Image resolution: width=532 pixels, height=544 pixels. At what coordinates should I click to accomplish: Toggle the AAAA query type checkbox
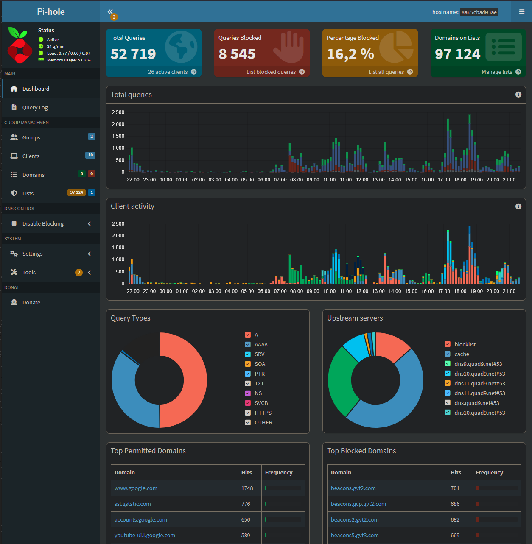tap(248, 344)
